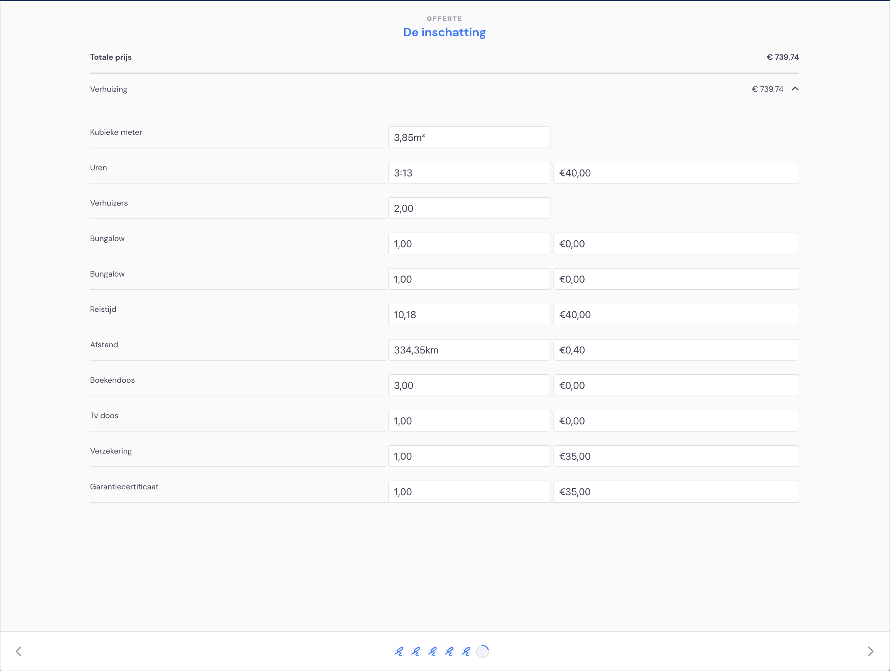
Task: Edit the Tv doos price field
Action: pos(676,421)
